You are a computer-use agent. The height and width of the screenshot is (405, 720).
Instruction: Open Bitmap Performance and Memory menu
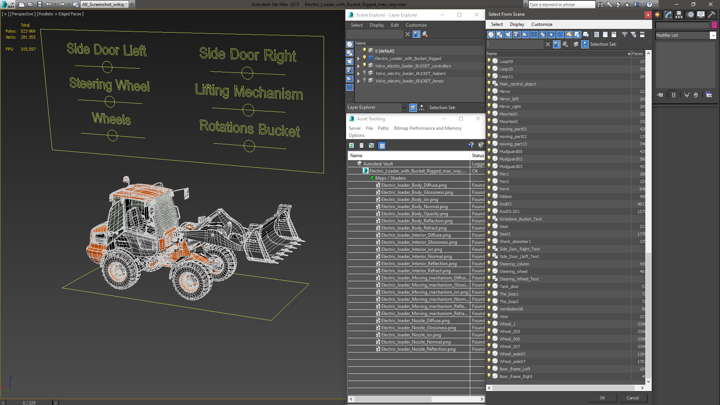427,128
